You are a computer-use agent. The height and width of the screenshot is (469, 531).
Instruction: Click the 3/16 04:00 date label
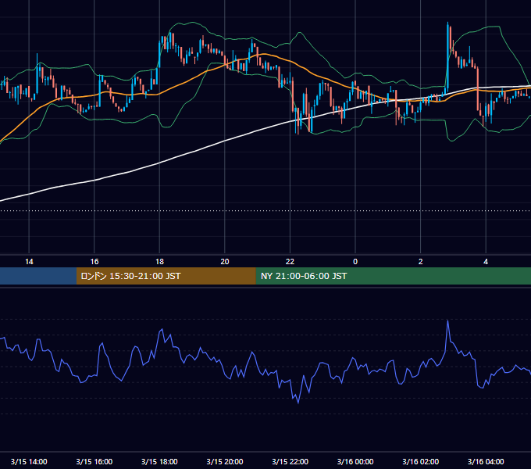point(486,461)
